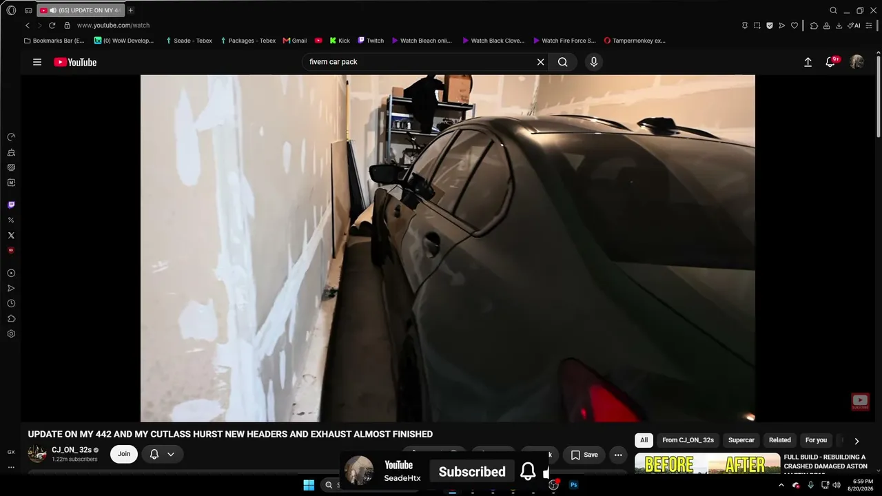Open the Tampermonkey extension bookmark
This screenshot has width=882, height=496.
pos(635,41)
